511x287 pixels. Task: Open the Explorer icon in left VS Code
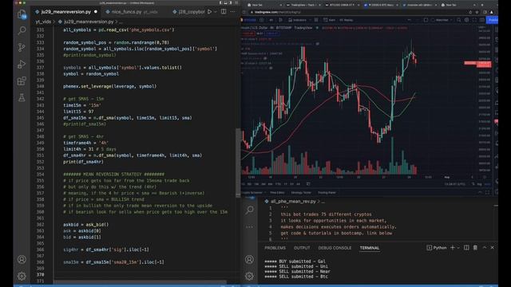pyautogui.click(x=22, y=14)
